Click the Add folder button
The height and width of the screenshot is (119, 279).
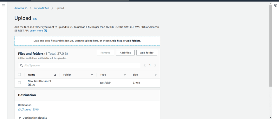point(147,53)
